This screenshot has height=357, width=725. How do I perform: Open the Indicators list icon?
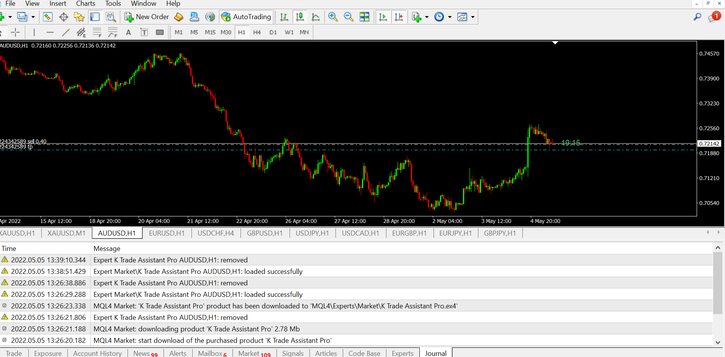416,17
